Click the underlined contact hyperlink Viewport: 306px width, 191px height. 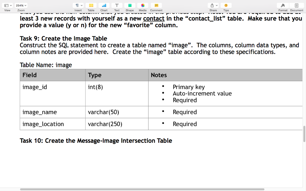(154, 19)
